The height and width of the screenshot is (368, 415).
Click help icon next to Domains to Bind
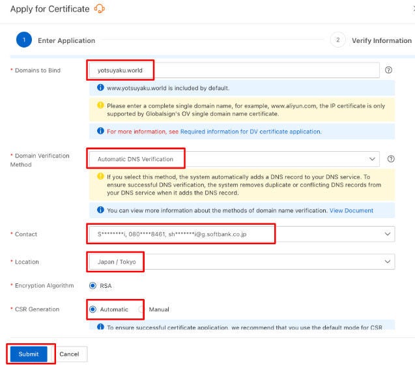(389, 70)
